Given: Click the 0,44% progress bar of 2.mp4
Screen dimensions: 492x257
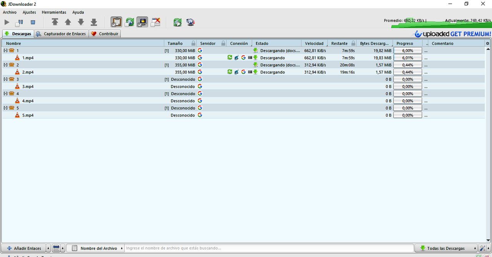Looking at the screenshot, I should pos(407,72).
